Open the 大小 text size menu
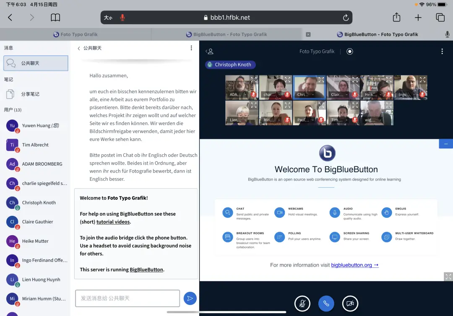The width and height of the screenshot is (453, 316). click(108, 18)
